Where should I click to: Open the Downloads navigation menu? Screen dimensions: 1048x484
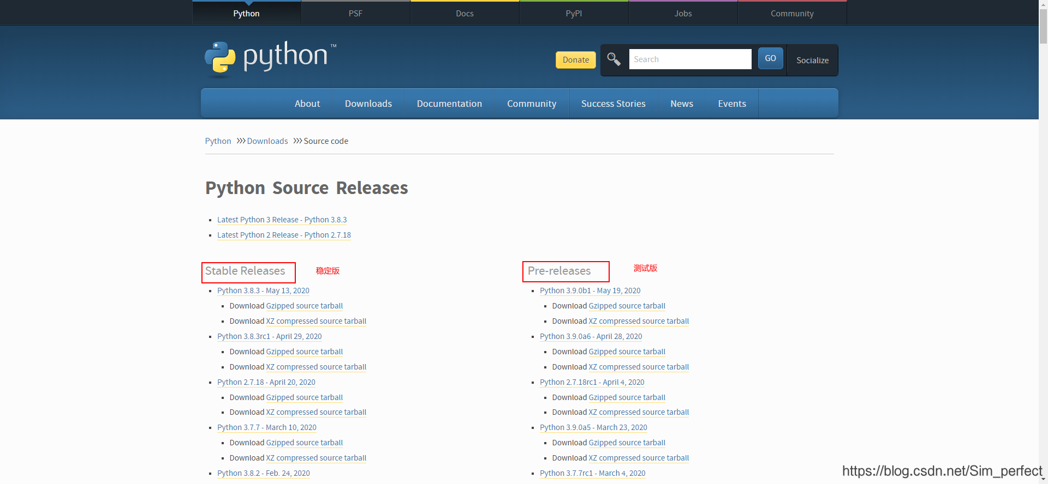coord(368,104)
